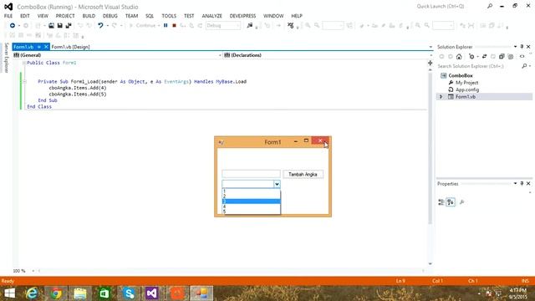The image size is (535, 301).
Task: Open Internet Explorer from taskbar
Action: tap(32, 293)
